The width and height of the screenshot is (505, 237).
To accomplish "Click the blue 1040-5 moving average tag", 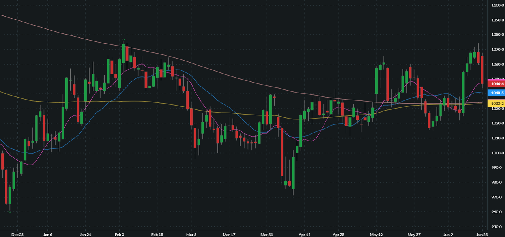I will pyautogui.click(x=496, y=93).
